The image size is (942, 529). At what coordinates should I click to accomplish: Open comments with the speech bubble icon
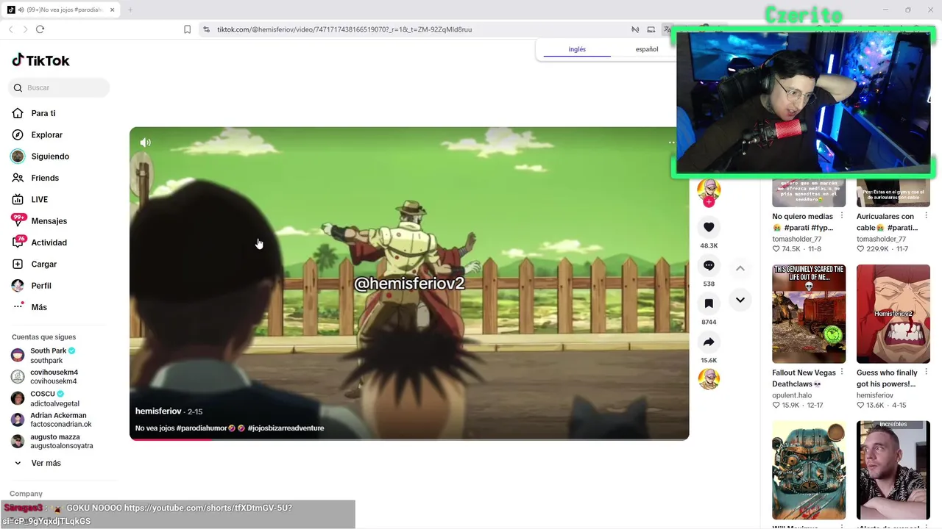click(709, 265)
